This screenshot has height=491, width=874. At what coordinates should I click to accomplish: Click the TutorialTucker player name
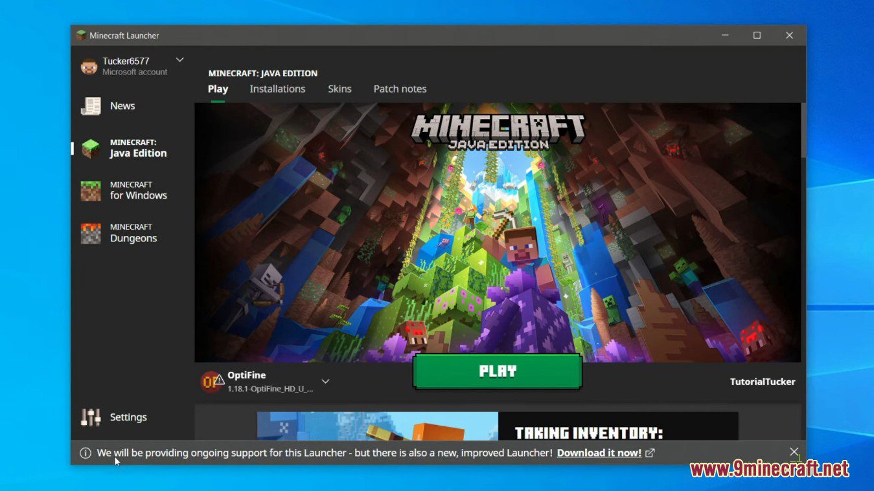[x=763, y=382]
